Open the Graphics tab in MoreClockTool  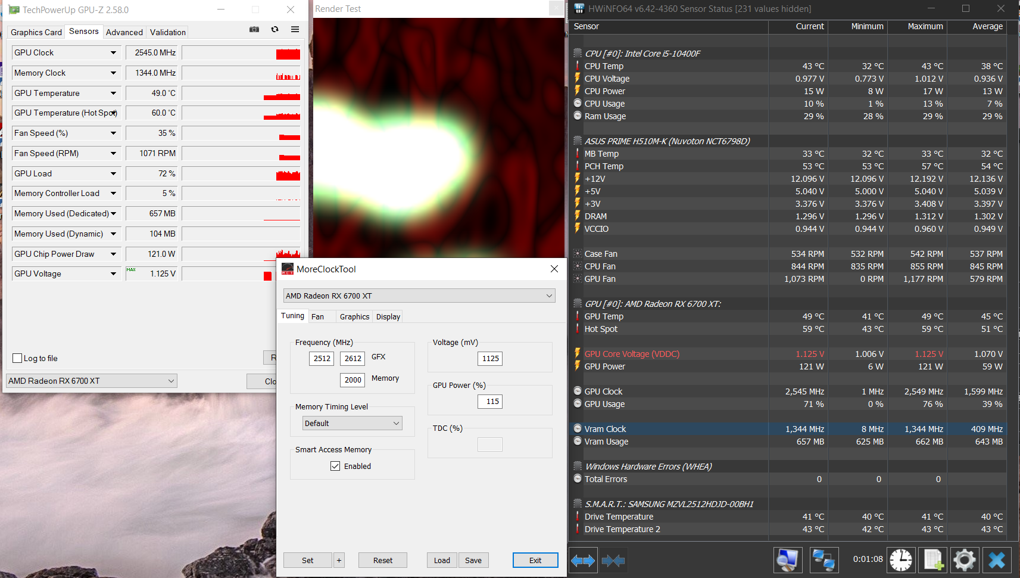tap(354, 316)
